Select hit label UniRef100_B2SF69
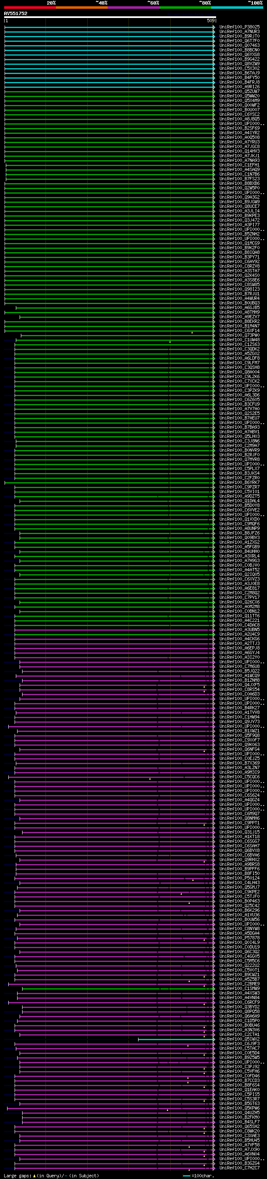 (x=239, y=128)
